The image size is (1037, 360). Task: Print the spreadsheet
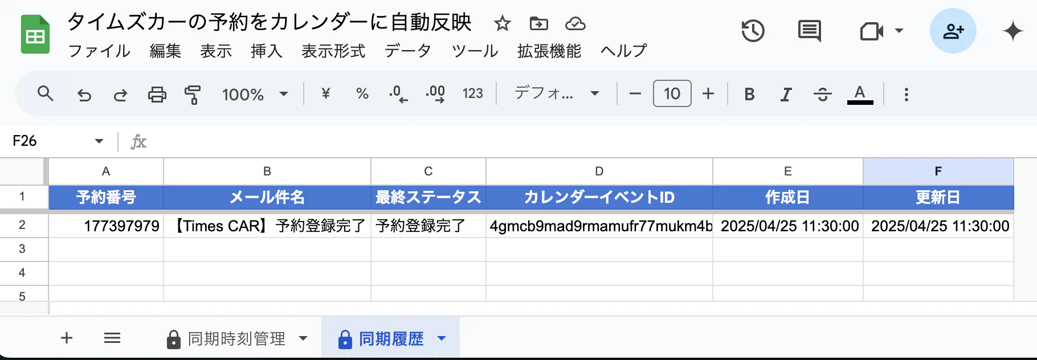click(157, 94)
